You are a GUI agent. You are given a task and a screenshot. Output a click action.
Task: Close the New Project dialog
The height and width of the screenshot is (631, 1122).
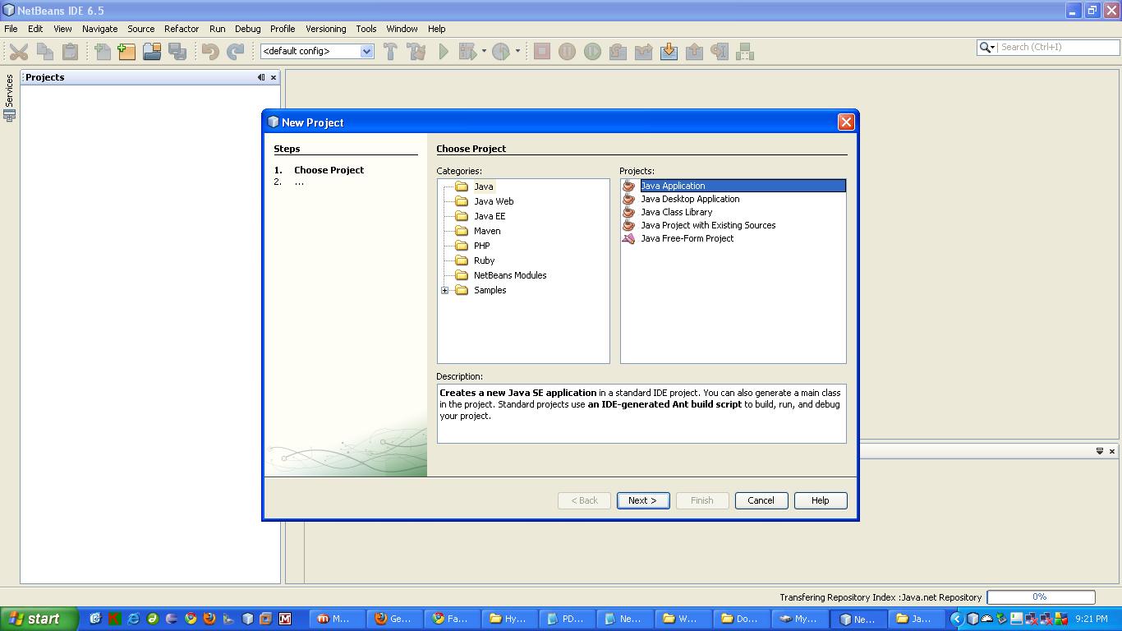846,122
